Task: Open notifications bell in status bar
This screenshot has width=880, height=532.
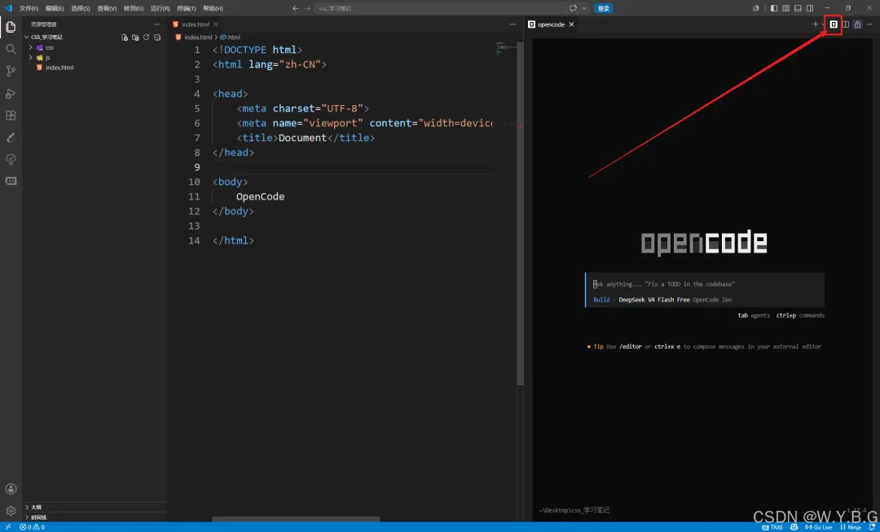Action: tap(872, 527)
